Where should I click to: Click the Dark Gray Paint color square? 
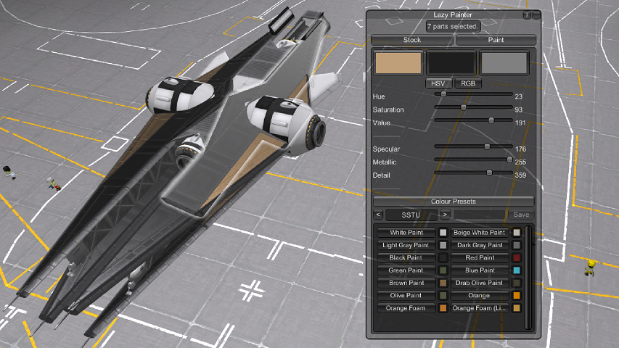coord(517,246)
